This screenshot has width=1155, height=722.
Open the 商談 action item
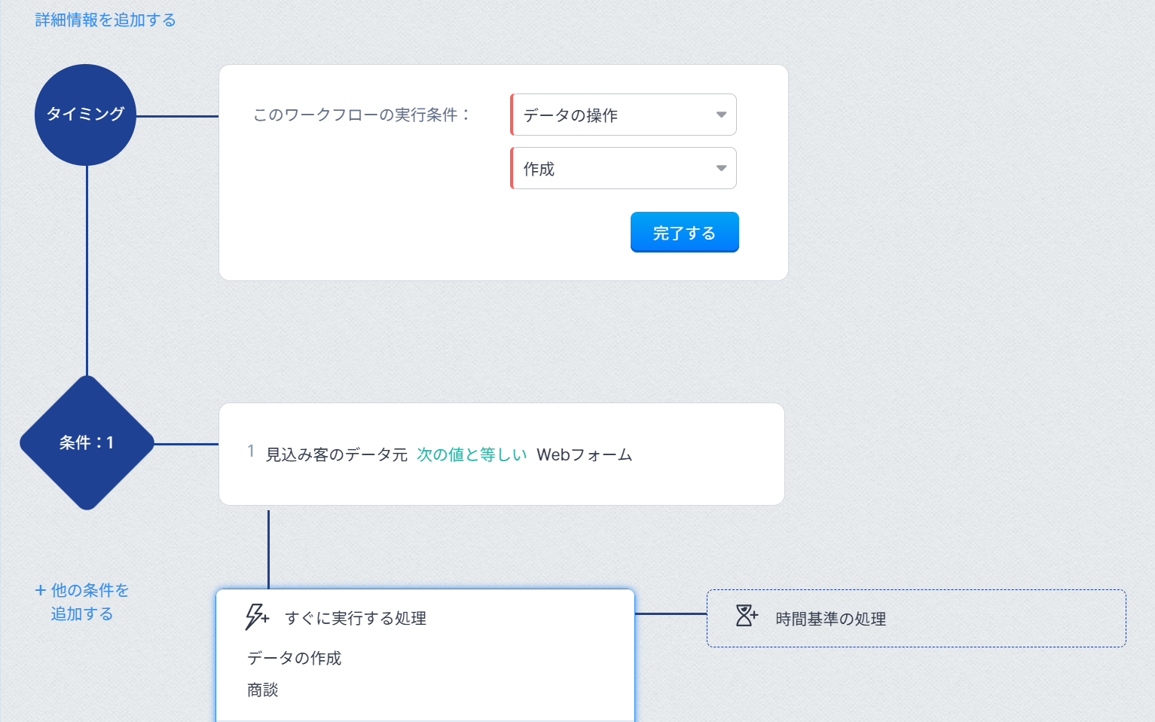263,690
